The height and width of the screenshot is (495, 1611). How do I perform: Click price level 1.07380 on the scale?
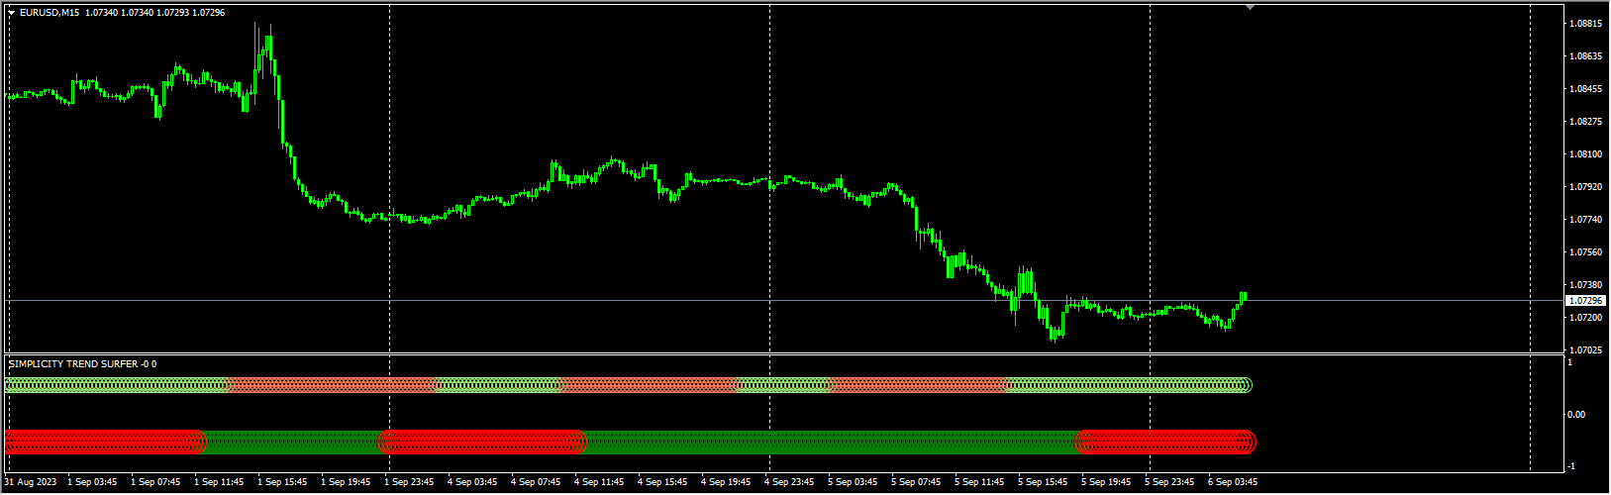pyautogui.click(x=1587, y=284)
